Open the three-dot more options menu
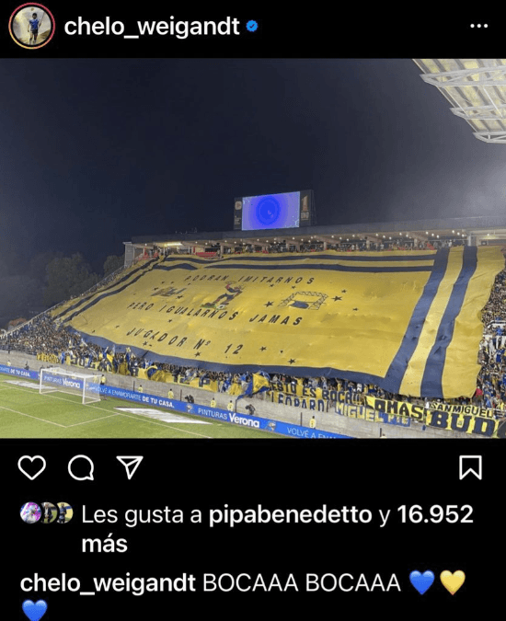 [479, 26]
